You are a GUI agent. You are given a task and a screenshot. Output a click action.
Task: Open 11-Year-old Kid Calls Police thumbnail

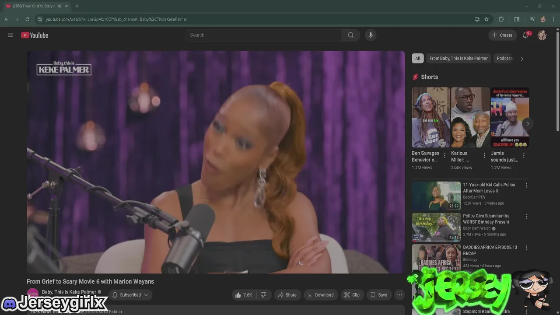pos(436,196)
